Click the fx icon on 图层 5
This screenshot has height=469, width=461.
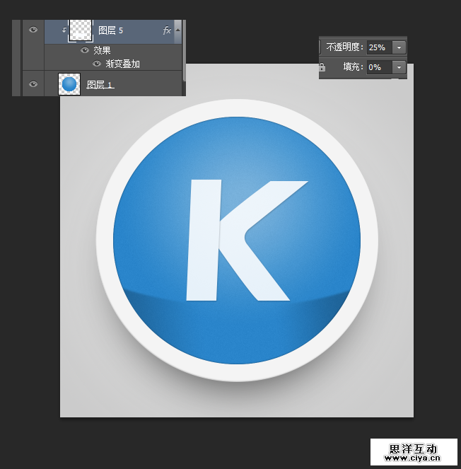tap(167, 30)
